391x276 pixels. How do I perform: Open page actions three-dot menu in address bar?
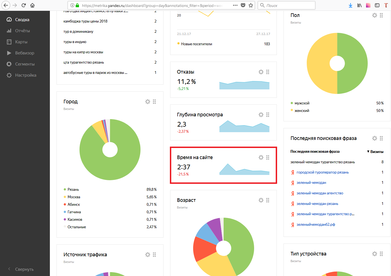tap(235, 5)
